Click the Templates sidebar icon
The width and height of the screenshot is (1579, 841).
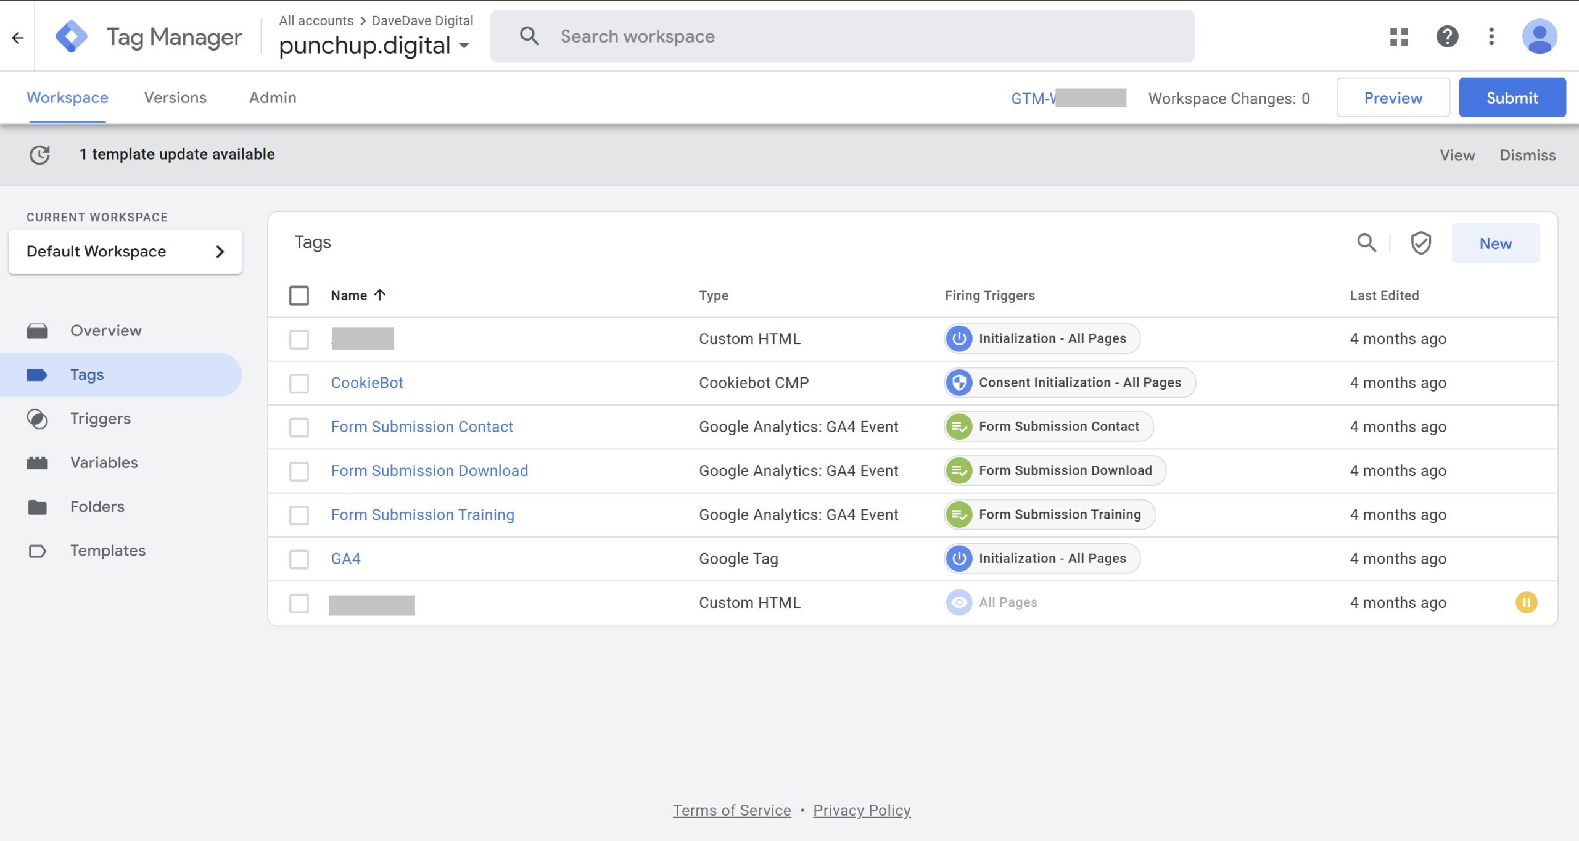[38, 551]
